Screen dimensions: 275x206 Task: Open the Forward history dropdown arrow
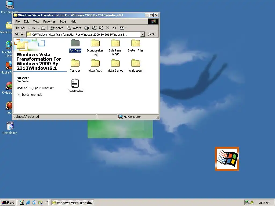(x=38, y=28)
